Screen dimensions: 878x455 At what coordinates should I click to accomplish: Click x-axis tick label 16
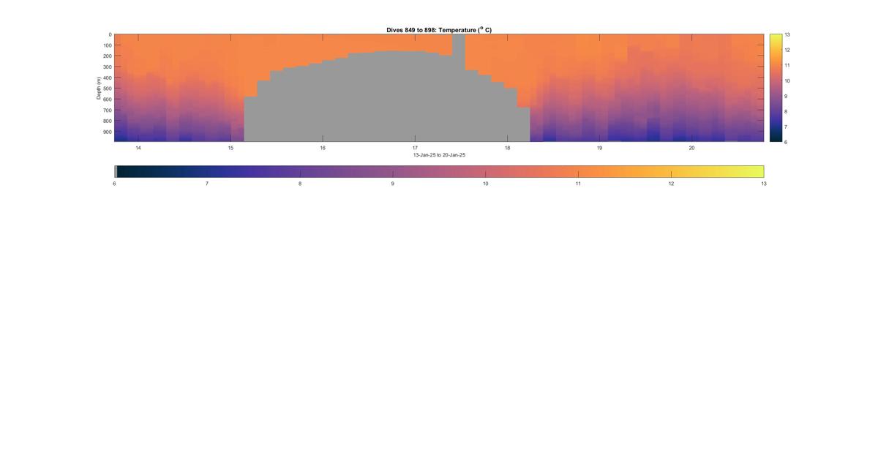click(323, 148)
